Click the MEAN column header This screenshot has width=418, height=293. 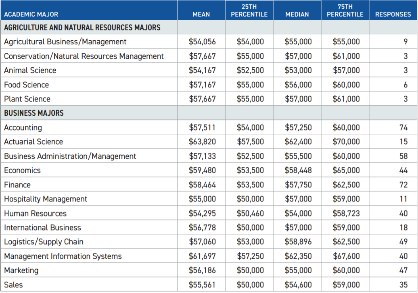pos(201,14)
